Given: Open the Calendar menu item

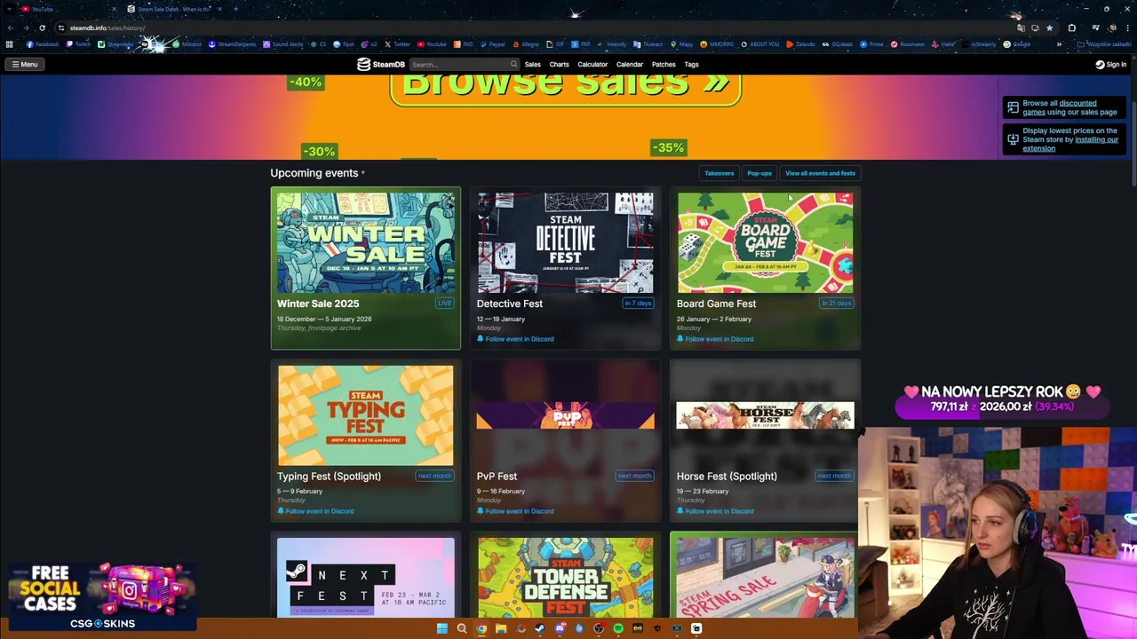Looking at the screenshot, I should coord(629,64).
